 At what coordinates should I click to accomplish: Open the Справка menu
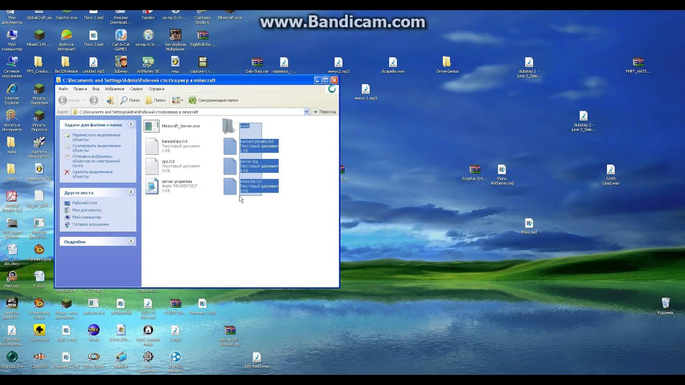(156, 89)
